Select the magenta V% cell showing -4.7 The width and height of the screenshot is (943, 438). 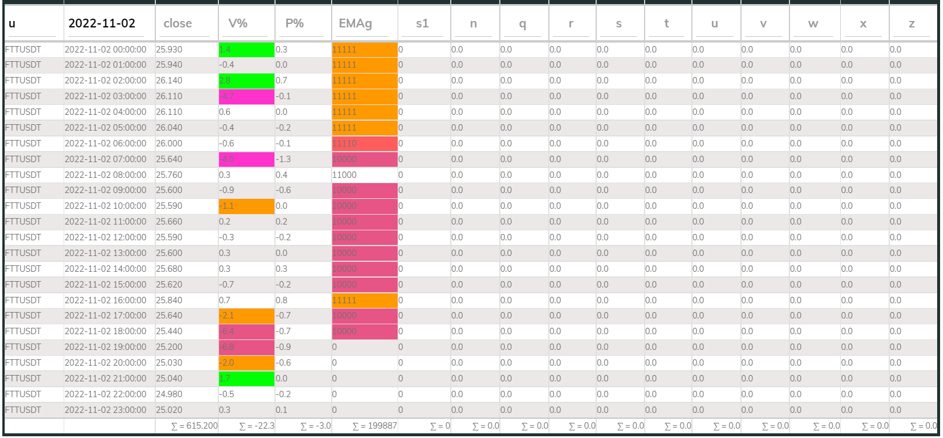tap(246, 96)
